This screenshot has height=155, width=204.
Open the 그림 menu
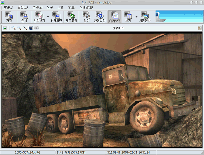coord(60,7)
